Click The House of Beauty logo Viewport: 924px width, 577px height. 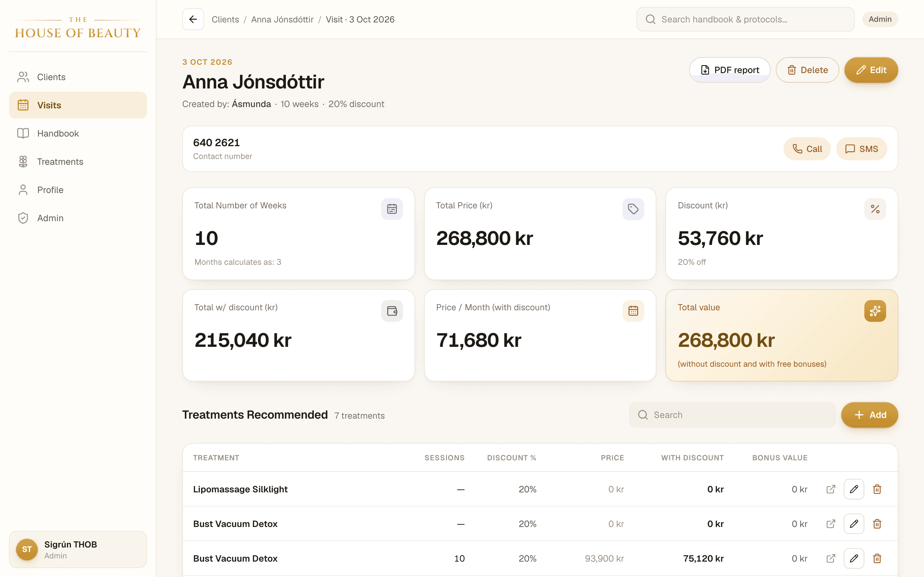78,28
